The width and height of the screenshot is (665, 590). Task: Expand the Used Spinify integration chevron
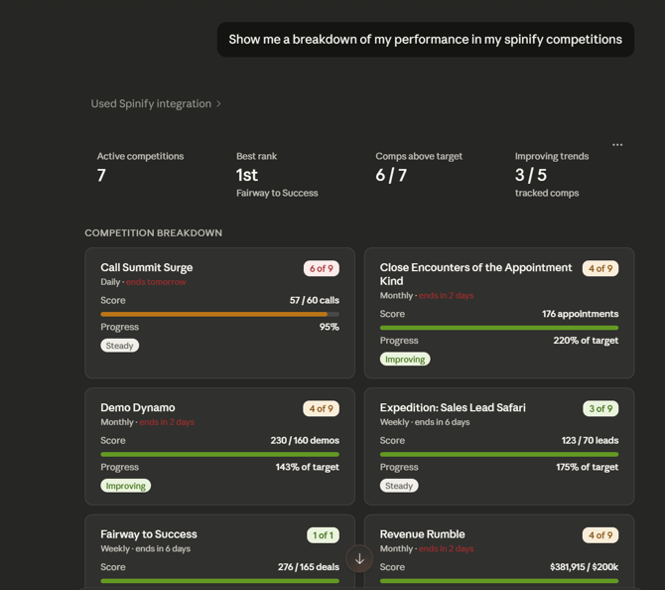coord(218,103)
